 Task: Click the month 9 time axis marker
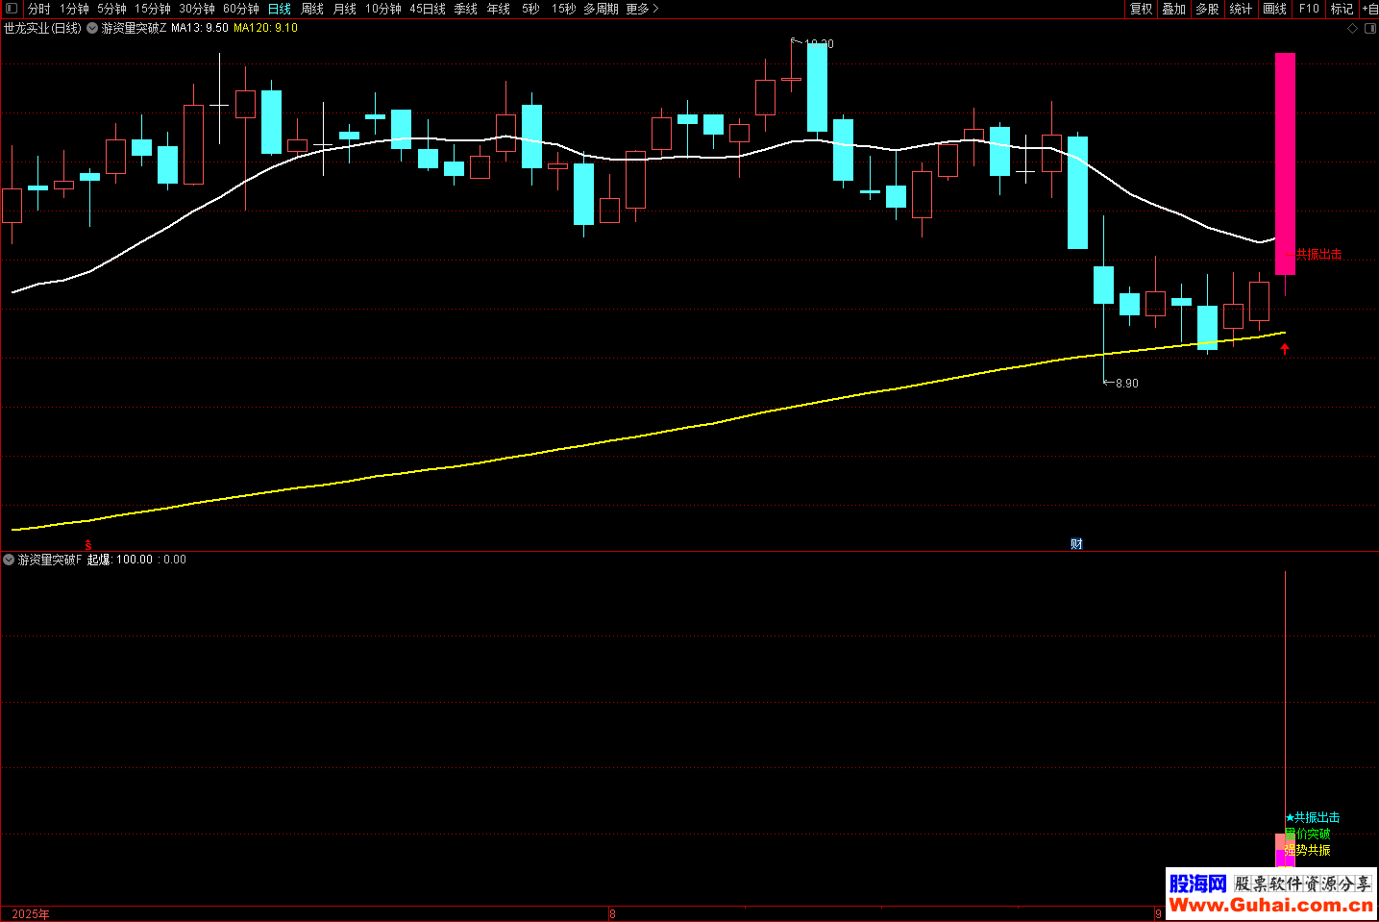pyautogui.click(x=1158, y=913)
